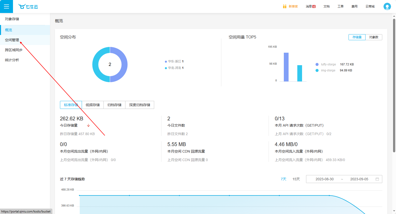Click the scrollbar up arrow
The image size is (396, 214).
click(x=394, y=16)
